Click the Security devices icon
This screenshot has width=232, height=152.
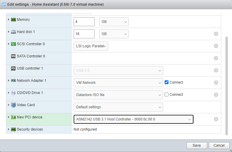(13, 129)
